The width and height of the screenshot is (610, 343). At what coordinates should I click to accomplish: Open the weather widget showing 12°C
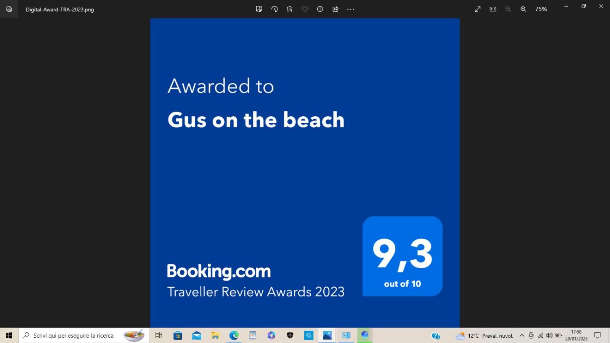click(484, 335)
